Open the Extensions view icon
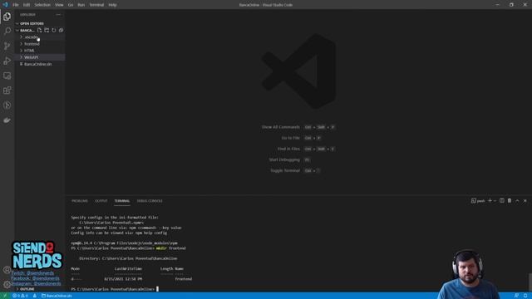 7,91
